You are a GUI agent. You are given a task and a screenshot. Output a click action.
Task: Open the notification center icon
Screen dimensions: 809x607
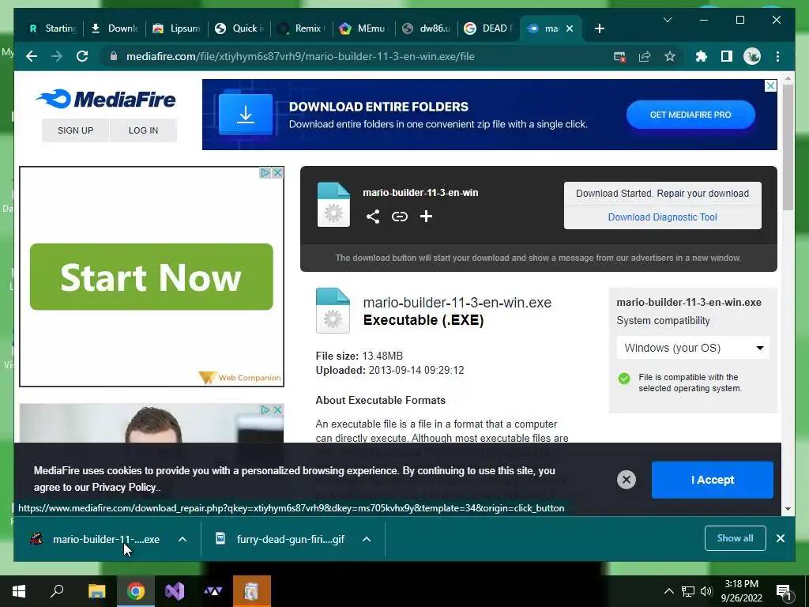point(783,591)
